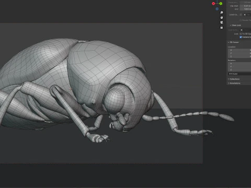Click the green Y axis gizmo handle
Screen dimensions: 251x188
(x=221, y=4)
